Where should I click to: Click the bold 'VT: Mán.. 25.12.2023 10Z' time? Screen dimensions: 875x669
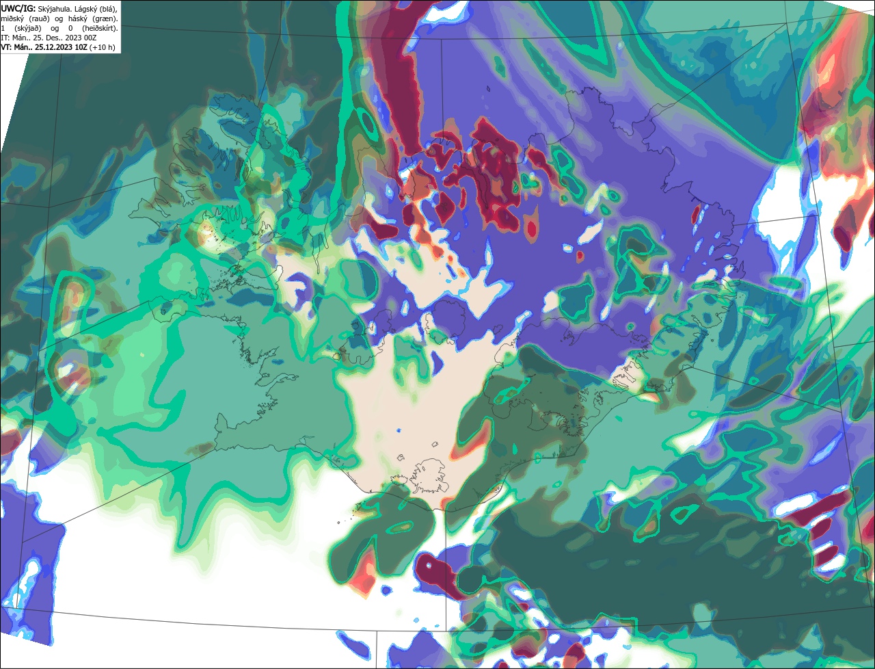click(44, 48)
